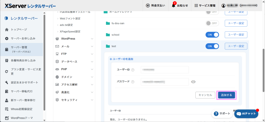Click the test folder icon

(x=108, y=46)
